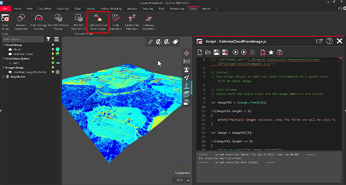
Task: Open the Report tab
Action: pos(206,9)
